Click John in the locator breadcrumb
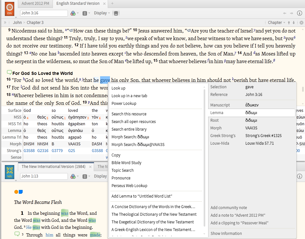This screenshot has height=239, width=305. coord(17,23)
